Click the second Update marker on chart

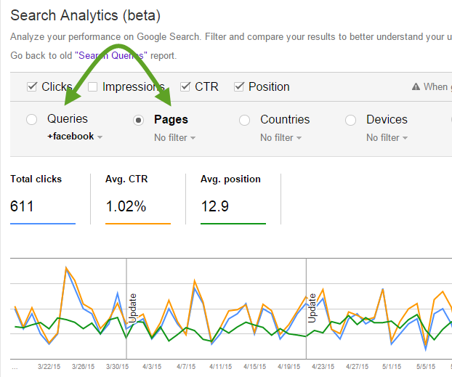[x=312, y=308]
